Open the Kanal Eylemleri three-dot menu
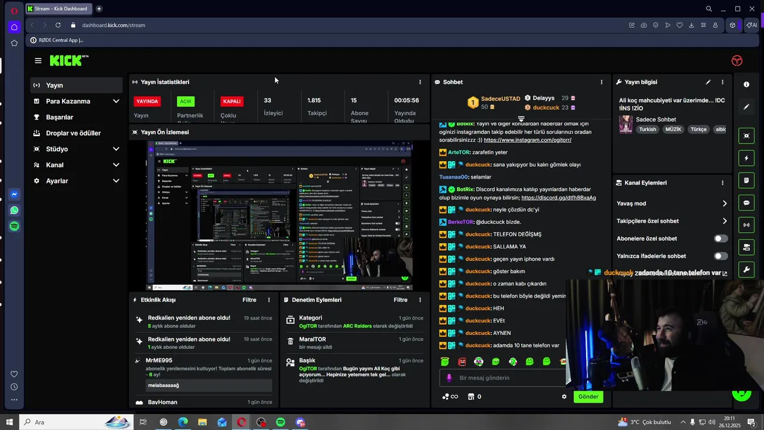 tap(722, 183)
